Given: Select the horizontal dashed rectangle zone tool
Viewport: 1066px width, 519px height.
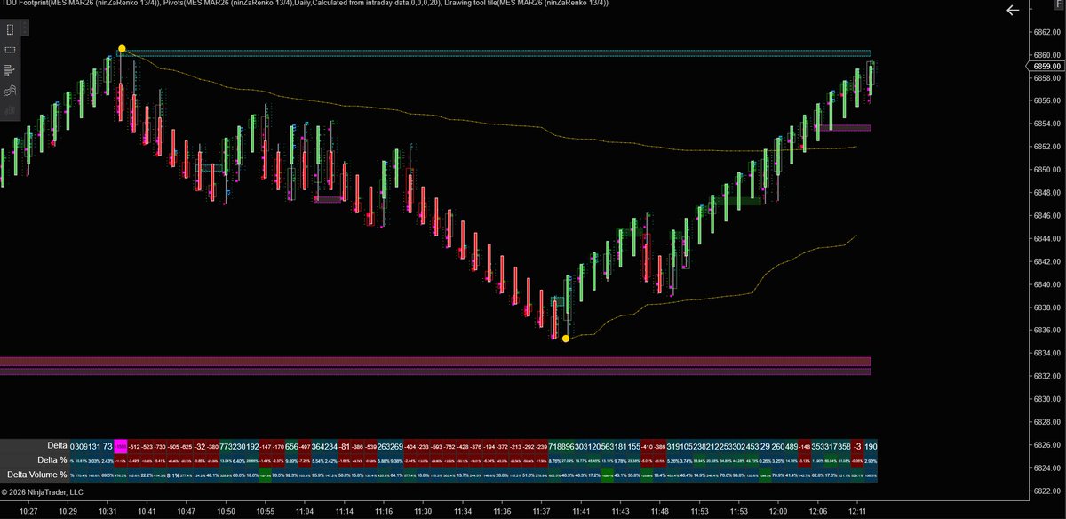Looking at the screenshot, I should 10,50.
